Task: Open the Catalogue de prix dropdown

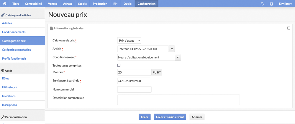Action: click(129, 40)
